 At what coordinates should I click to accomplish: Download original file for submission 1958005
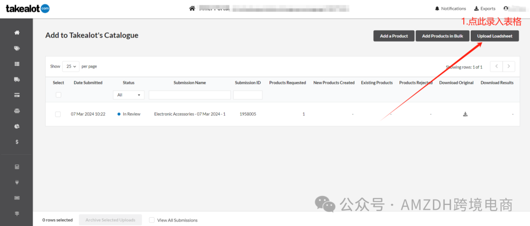(x=465, y=114)
